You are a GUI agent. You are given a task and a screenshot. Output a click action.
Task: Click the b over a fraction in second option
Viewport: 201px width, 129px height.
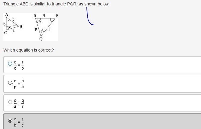pos(23,84)
